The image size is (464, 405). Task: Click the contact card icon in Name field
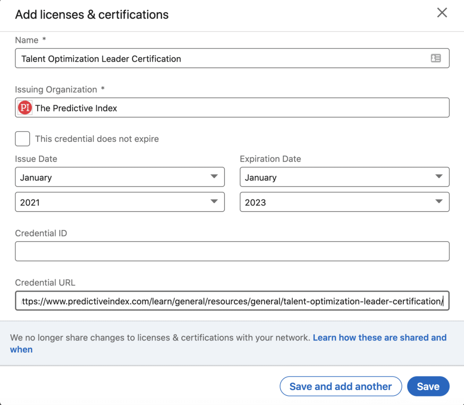(x=435, y=58)
